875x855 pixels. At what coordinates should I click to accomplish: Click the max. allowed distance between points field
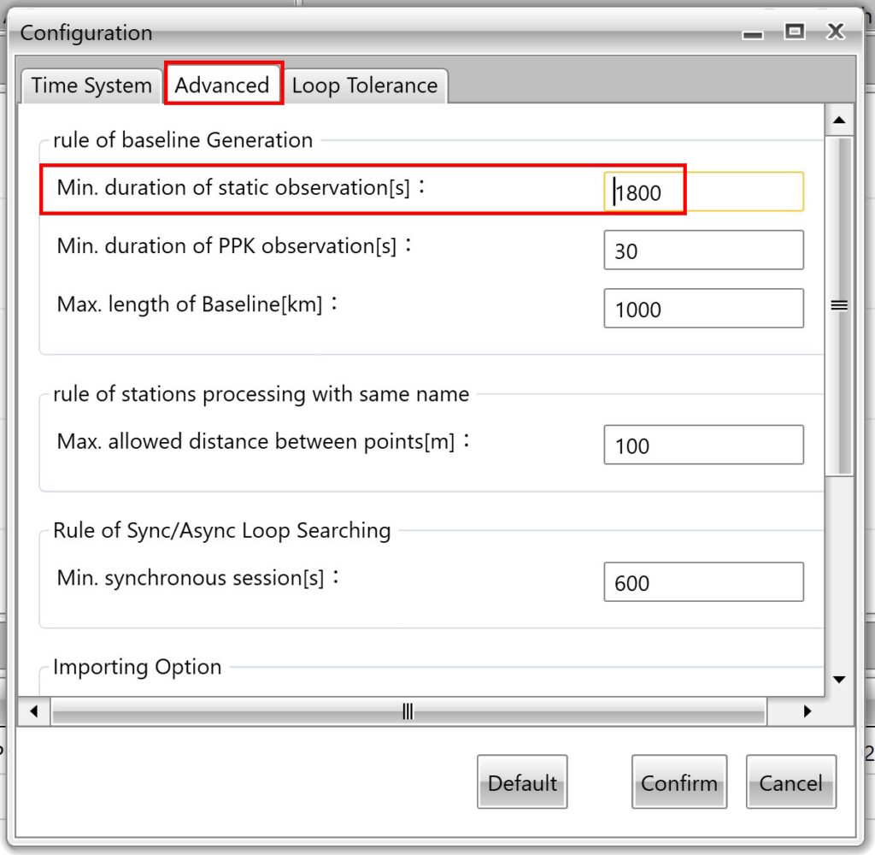pyautogui.click(x=703, y=445)
